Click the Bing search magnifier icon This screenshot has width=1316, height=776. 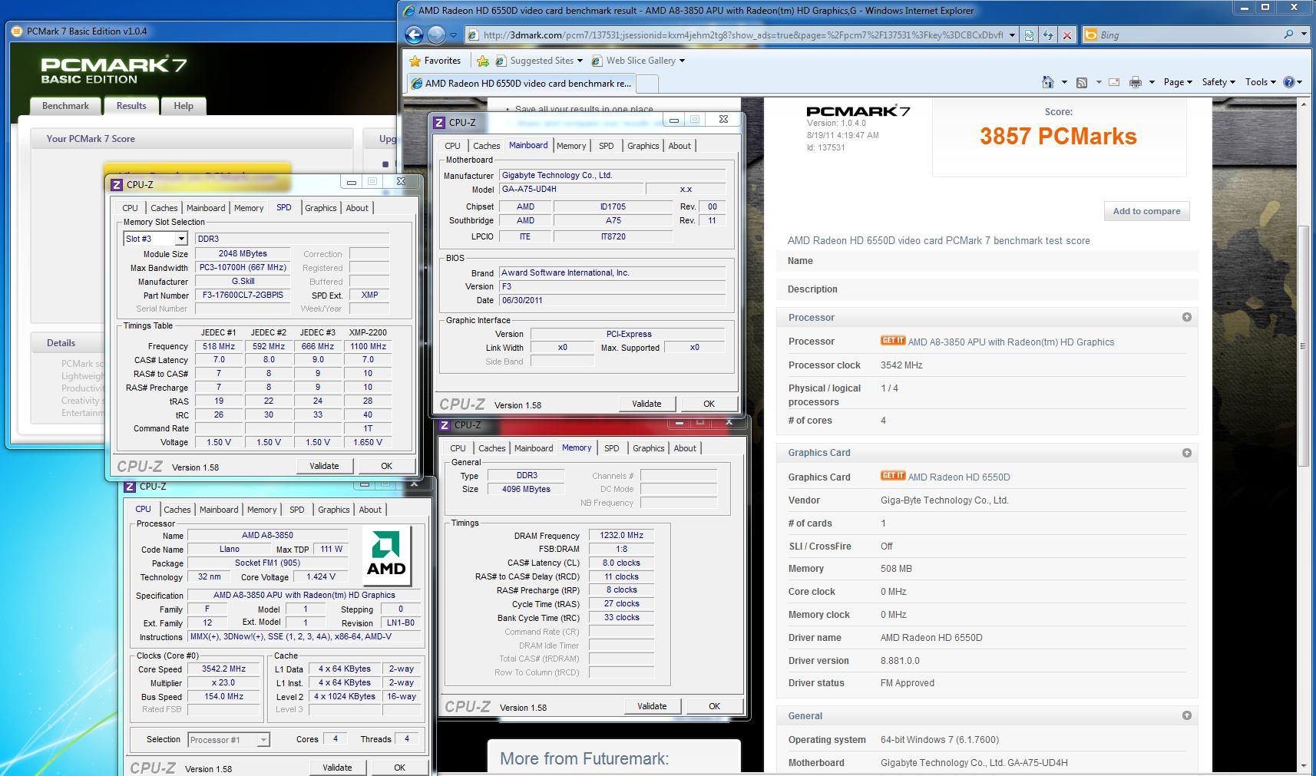[x=1288, y=35]
